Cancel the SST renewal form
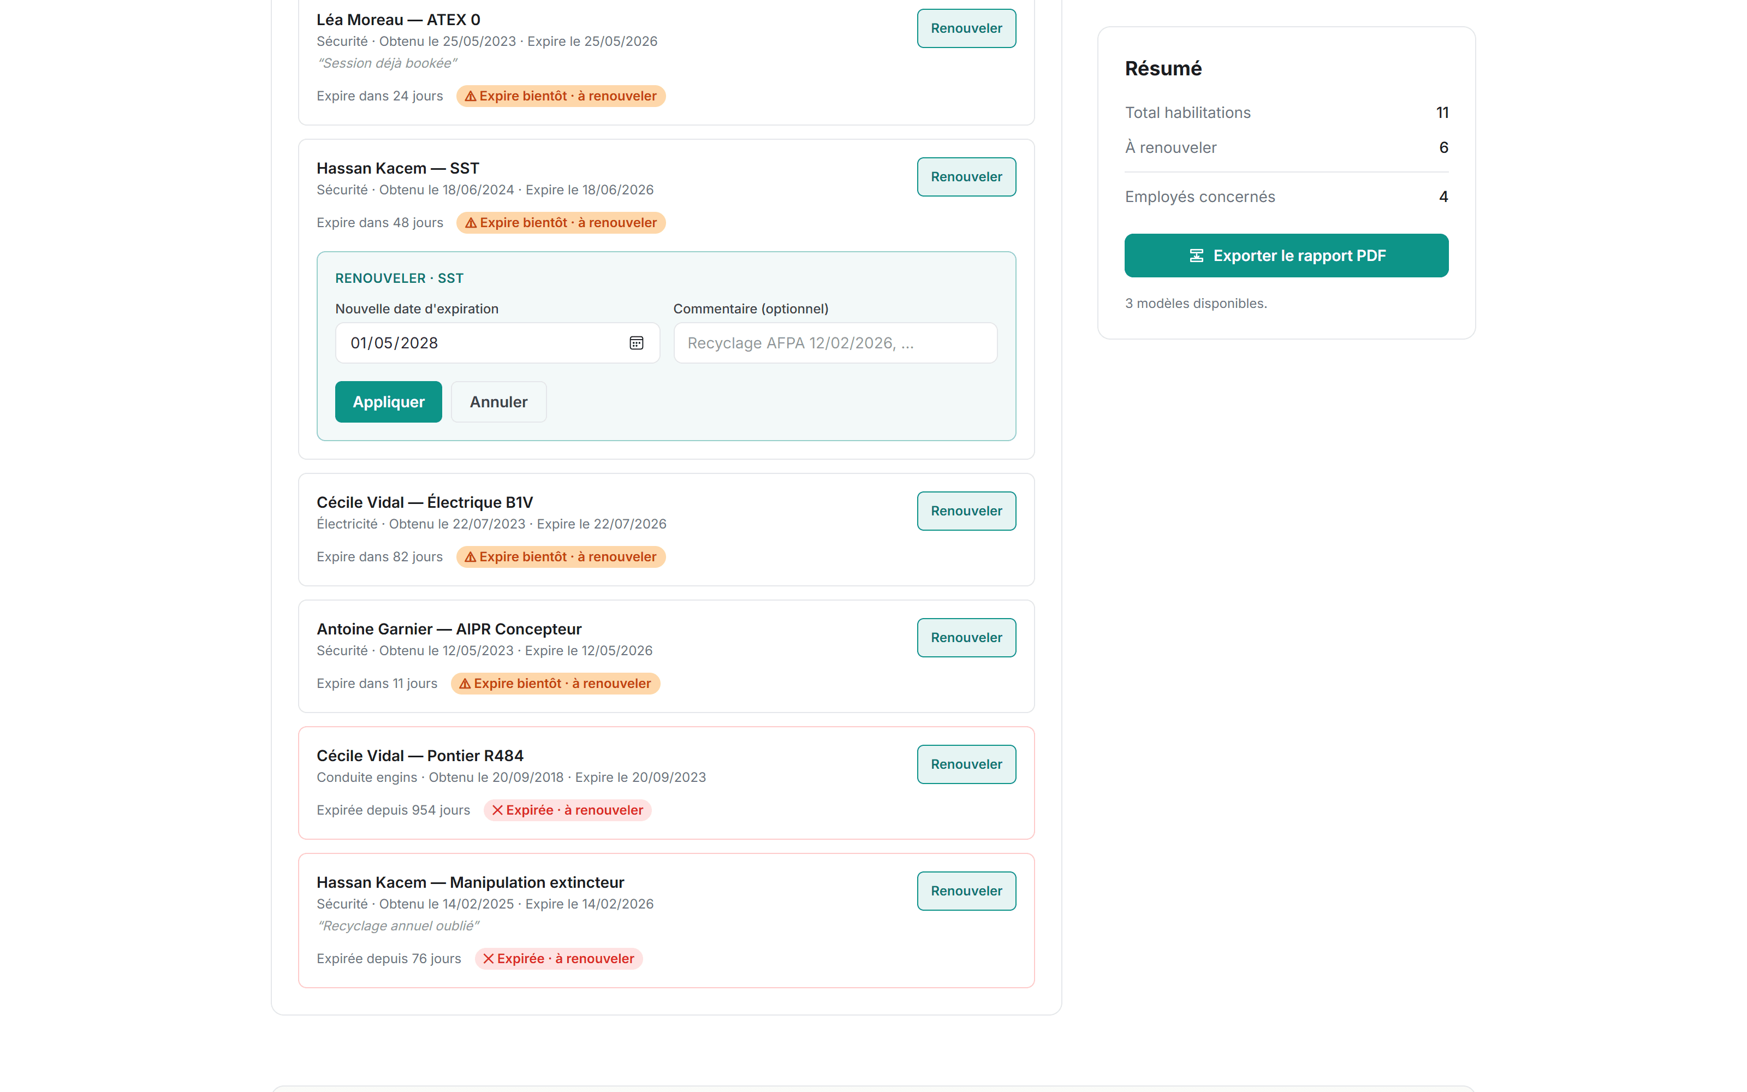1747x1092 pixels. click(x=499, y=401)
